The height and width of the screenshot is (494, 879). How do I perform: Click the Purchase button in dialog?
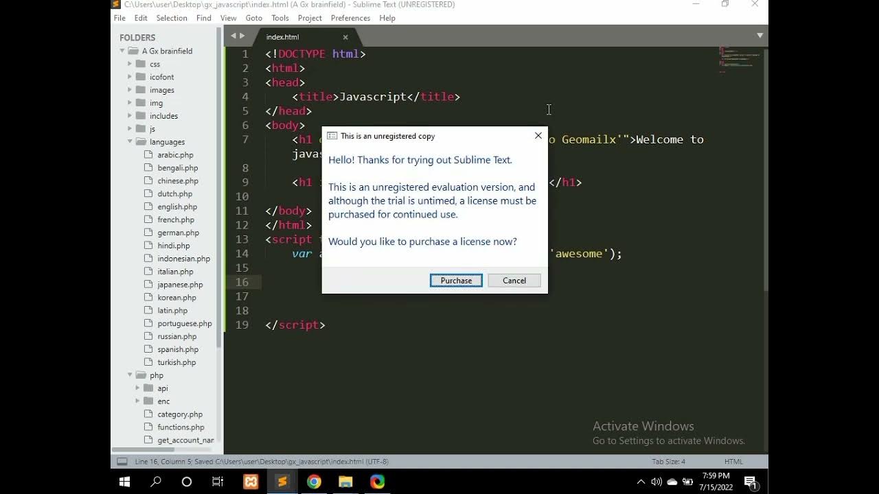[x=456, y=280]
